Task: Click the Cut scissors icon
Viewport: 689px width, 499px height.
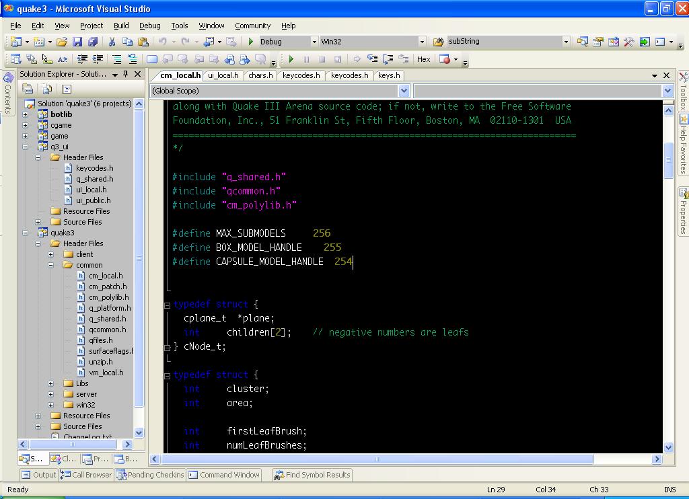Action: [x=112, y=42]
